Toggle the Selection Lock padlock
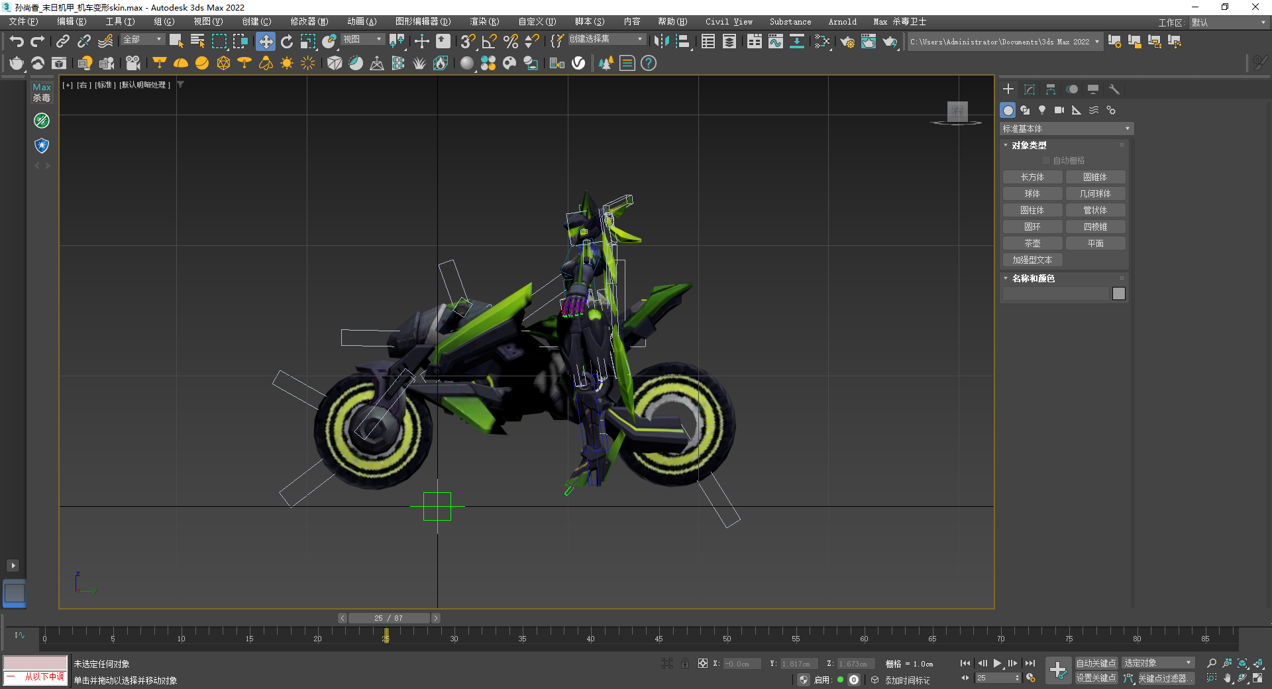Screen dimensions: 1272x689 tap(685, 663)
